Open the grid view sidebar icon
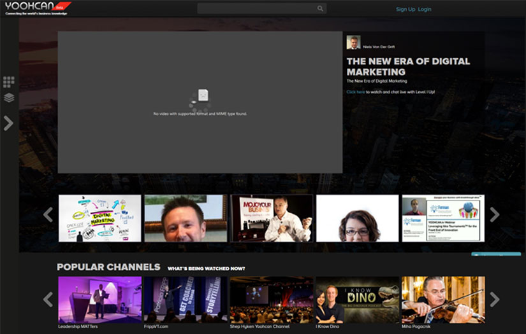 pos(9,81)
